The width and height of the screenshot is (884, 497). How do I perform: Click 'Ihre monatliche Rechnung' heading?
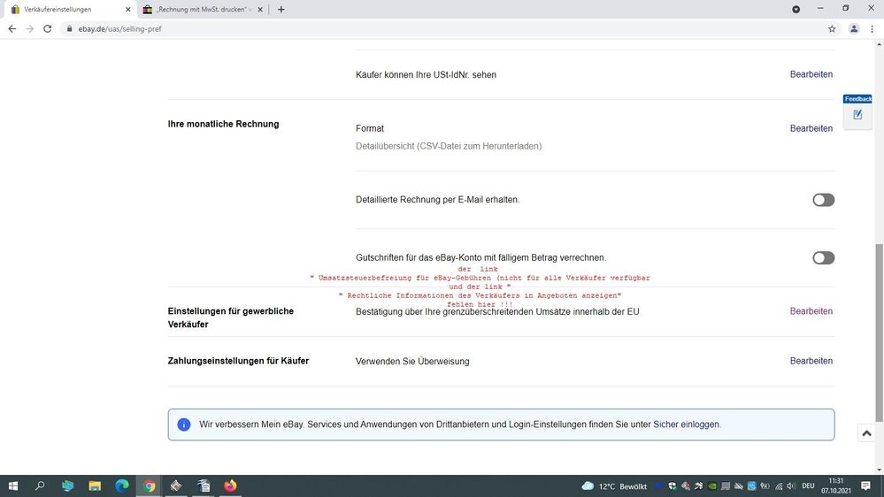click(223, 124)
